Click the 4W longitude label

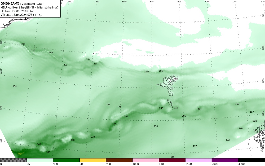(207, 2)
